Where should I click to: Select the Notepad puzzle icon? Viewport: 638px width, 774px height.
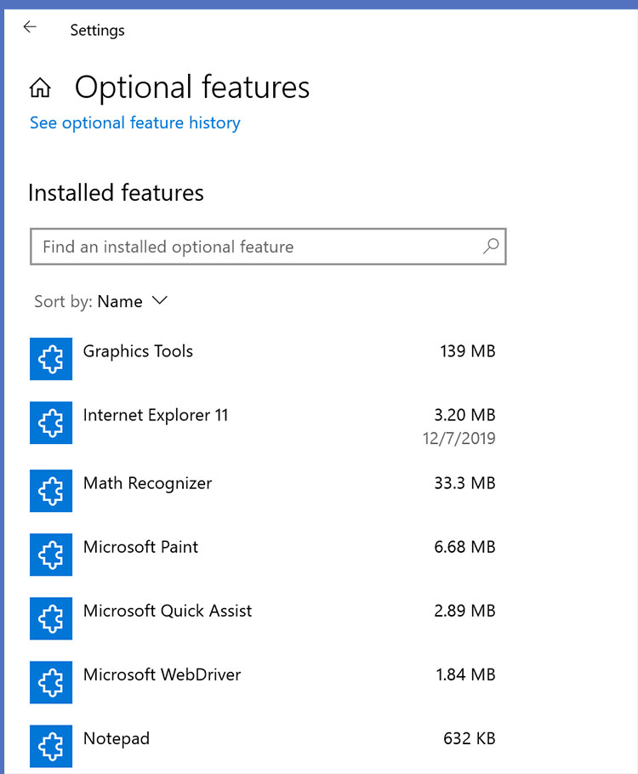pyautogui.click(x=51, y=746)
